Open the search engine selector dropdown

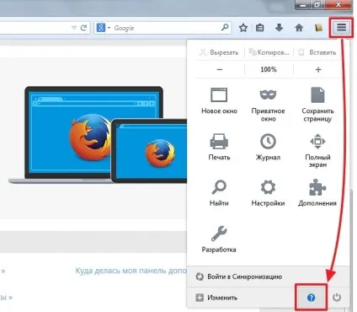click(x=104, y=28)
